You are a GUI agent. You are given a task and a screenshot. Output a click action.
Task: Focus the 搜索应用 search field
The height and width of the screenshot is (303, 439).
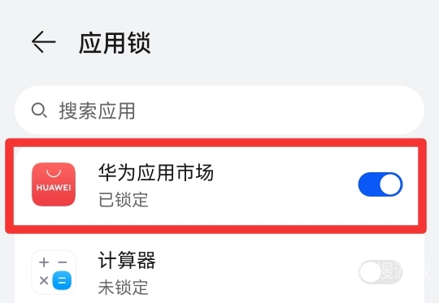(219, 110)
